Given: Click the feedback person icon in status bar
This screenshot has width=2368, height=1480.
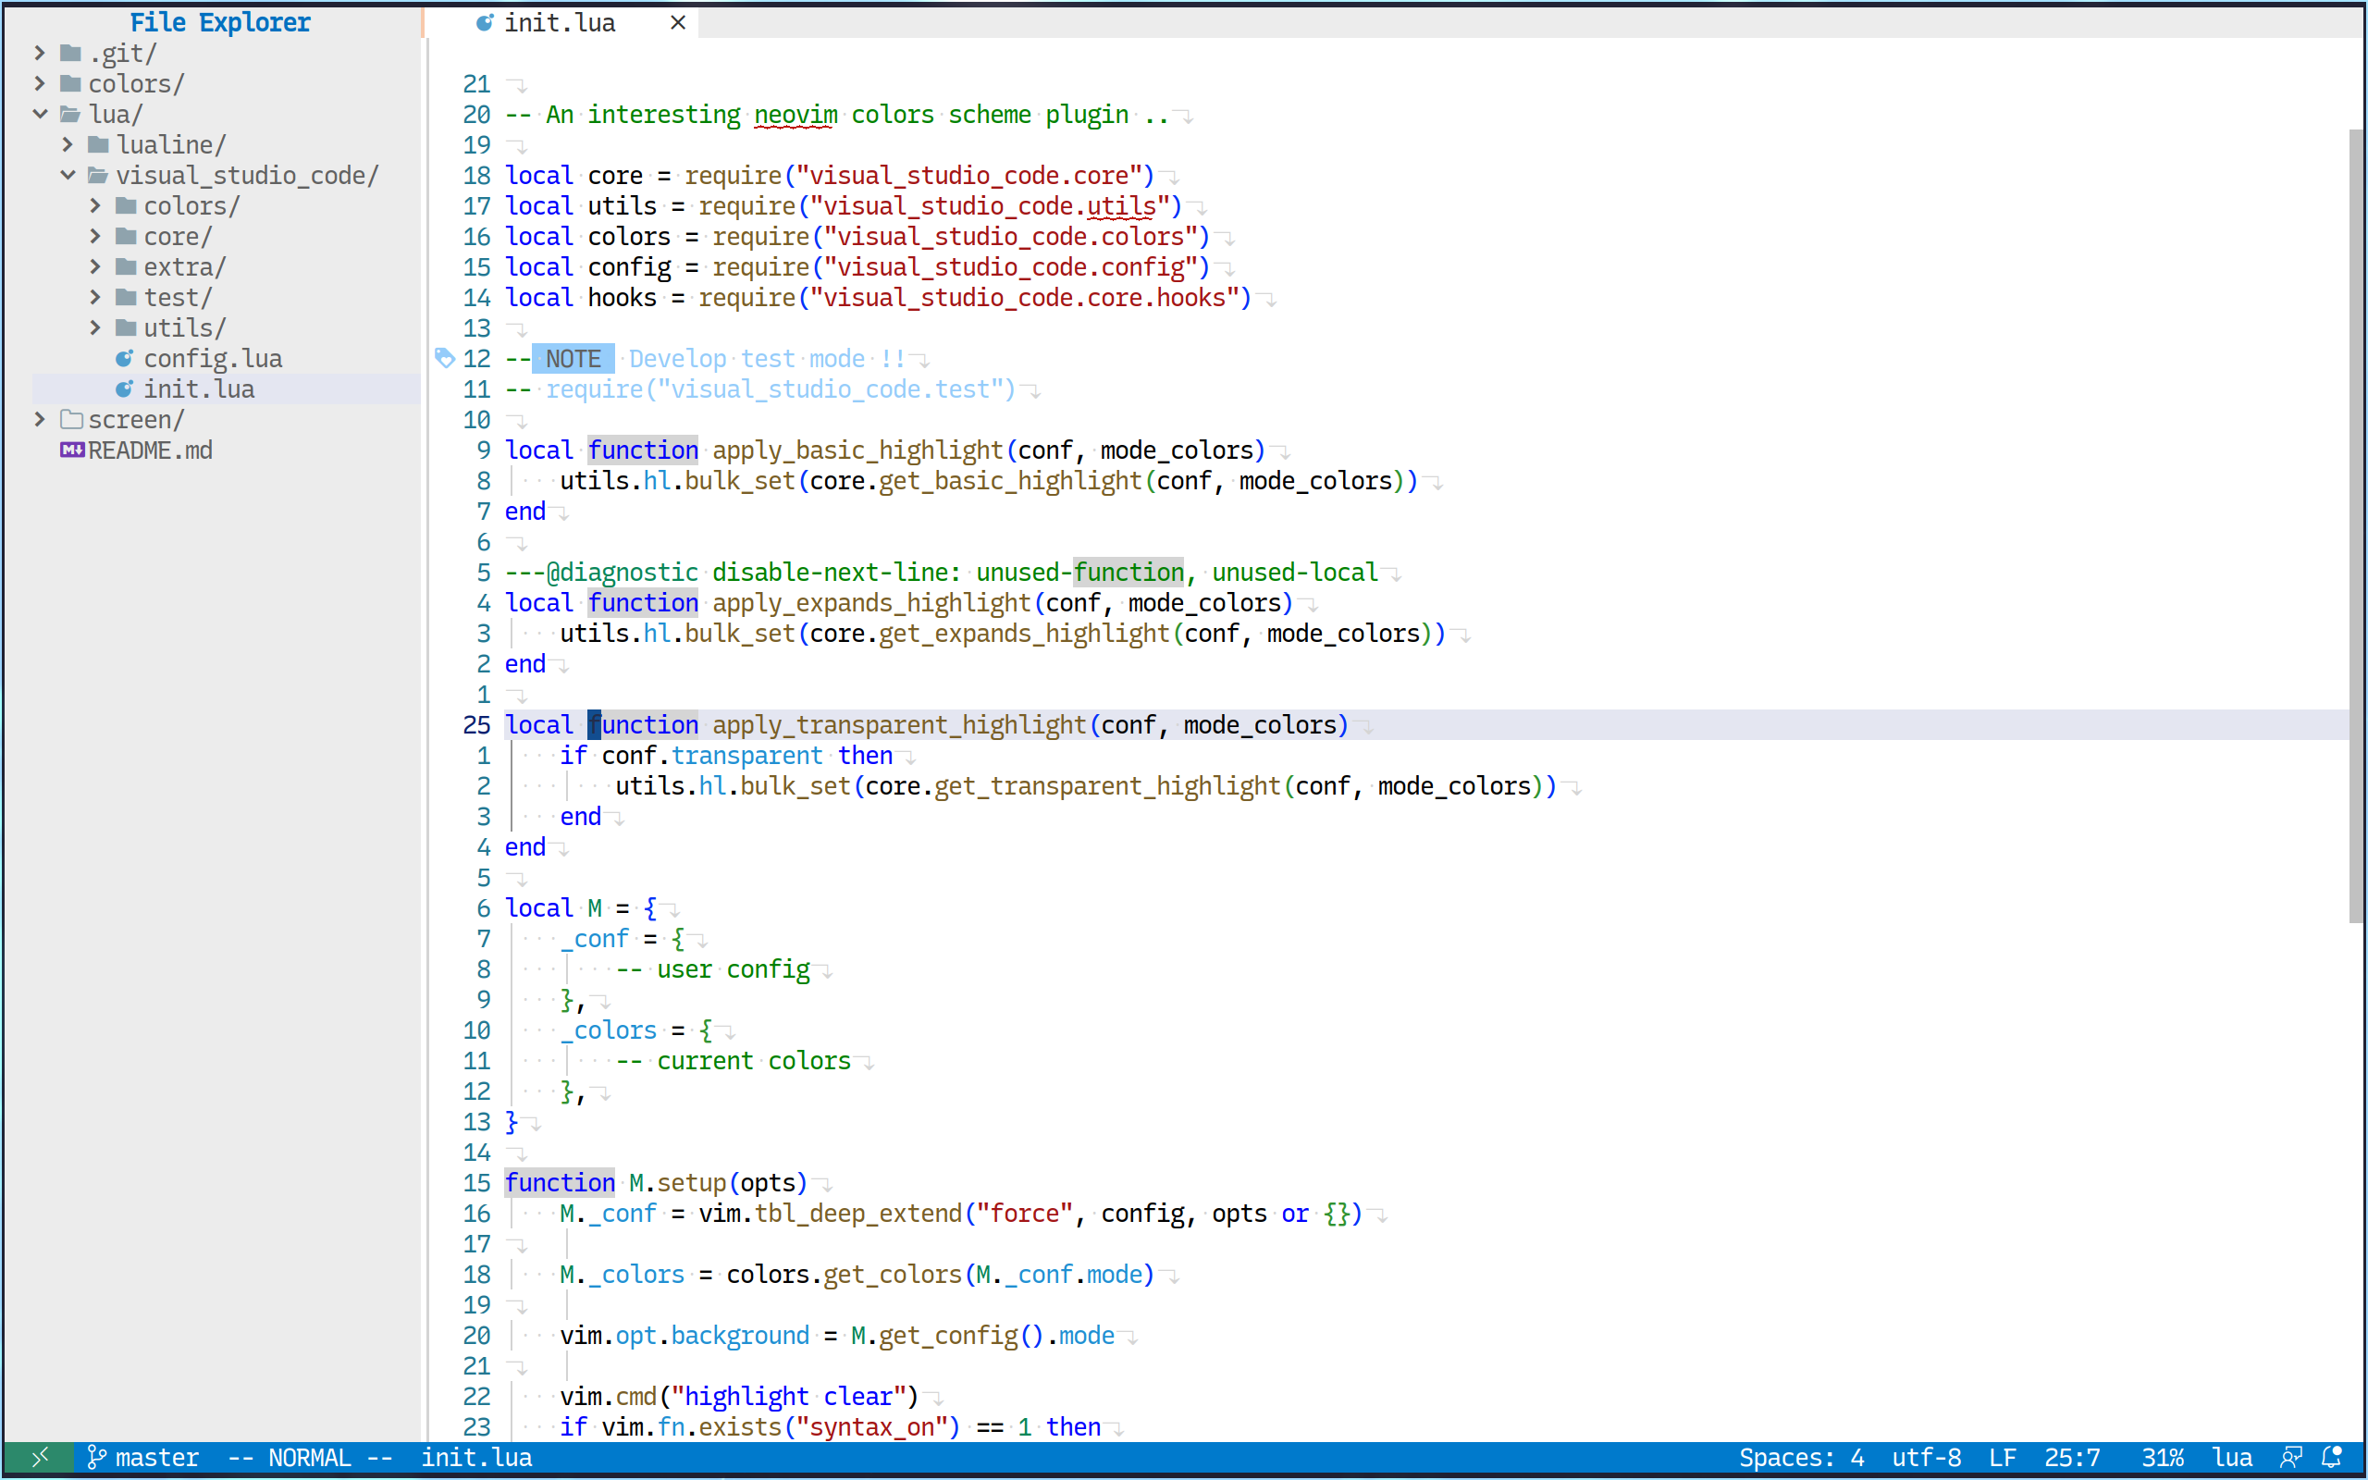Looking at the screenshot, I should 2290,1458.
